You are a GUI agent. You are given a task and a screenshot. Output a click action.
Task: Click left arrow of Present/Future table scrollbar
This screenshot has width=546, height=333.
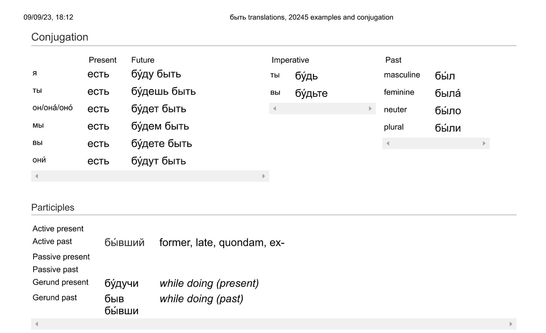pos(36,176)
